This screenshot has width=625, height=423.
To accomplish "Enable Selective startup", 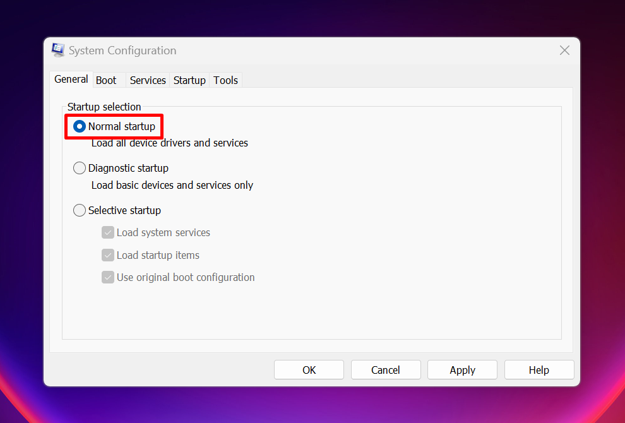I will click(x=80, y=210).
